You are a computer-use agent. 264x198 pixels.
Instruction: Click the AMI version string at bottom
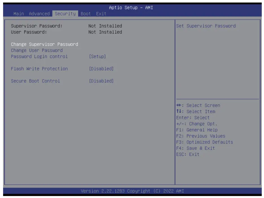point(132,191)
